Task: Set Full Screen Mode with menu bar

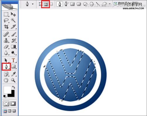Action: pos(10,111)
